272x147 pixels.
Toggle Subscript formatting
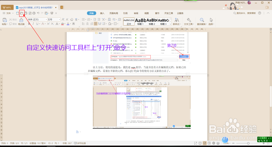(52, 24)
